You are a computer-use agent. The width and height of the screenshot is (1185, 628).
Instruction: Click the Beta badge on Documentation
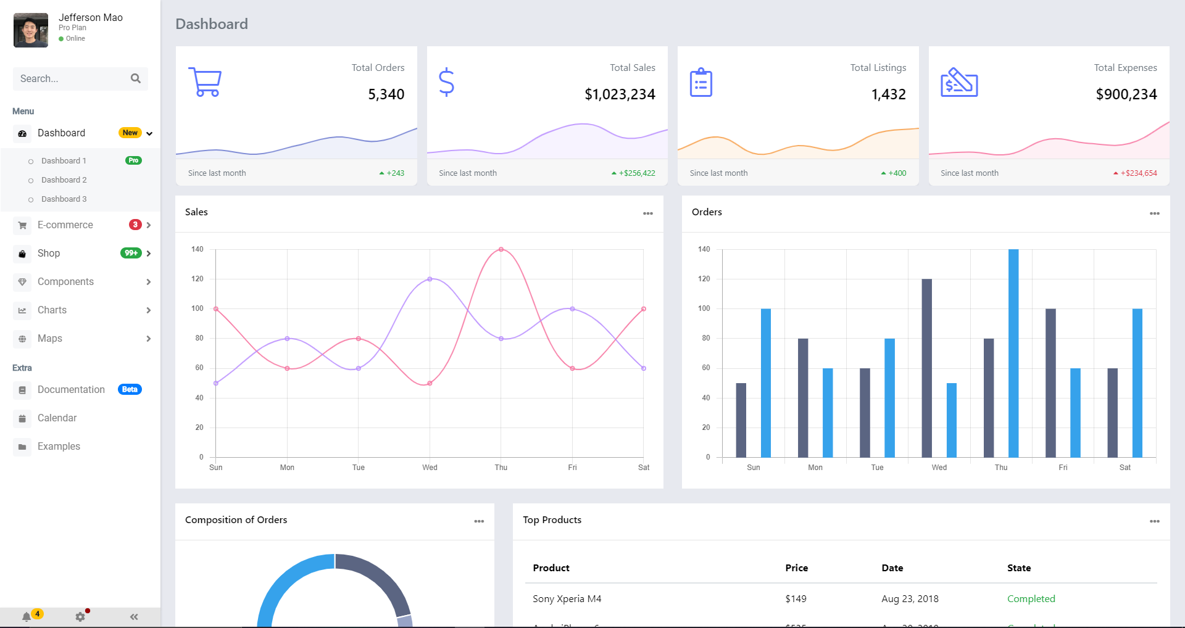click(130, 389)
